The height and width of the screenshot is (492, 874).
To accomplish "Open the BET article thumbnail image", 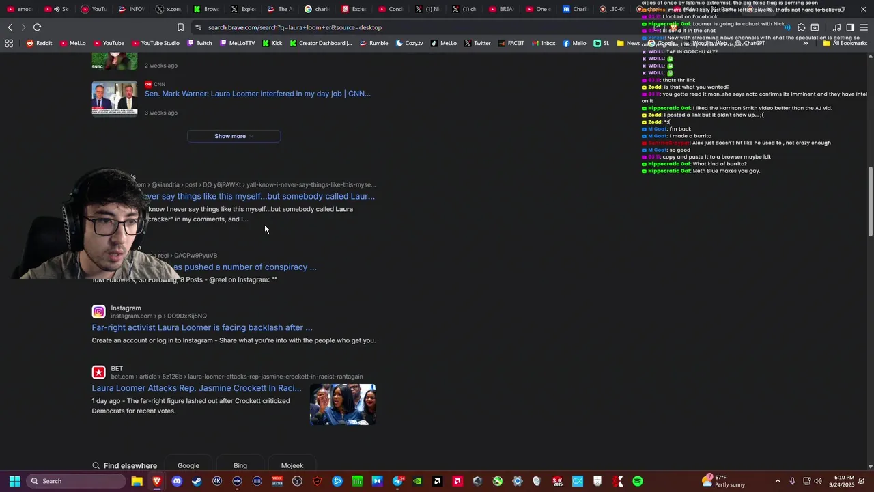I will (343, 405).
